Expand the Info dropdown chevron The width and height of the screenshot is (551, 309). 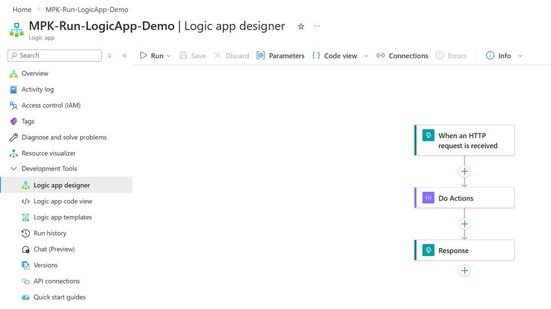pos(520,56)
